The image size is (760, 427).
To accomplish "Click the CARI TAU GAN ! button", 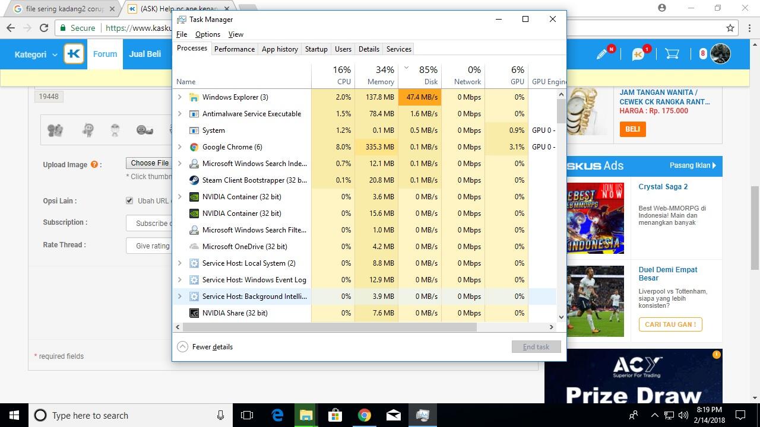I will pos(670,324).
